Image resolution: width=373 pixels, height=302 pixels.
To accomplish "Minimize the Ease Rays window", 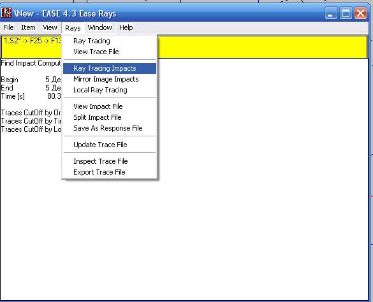I will pyautogui.click(x=331, y=13).
